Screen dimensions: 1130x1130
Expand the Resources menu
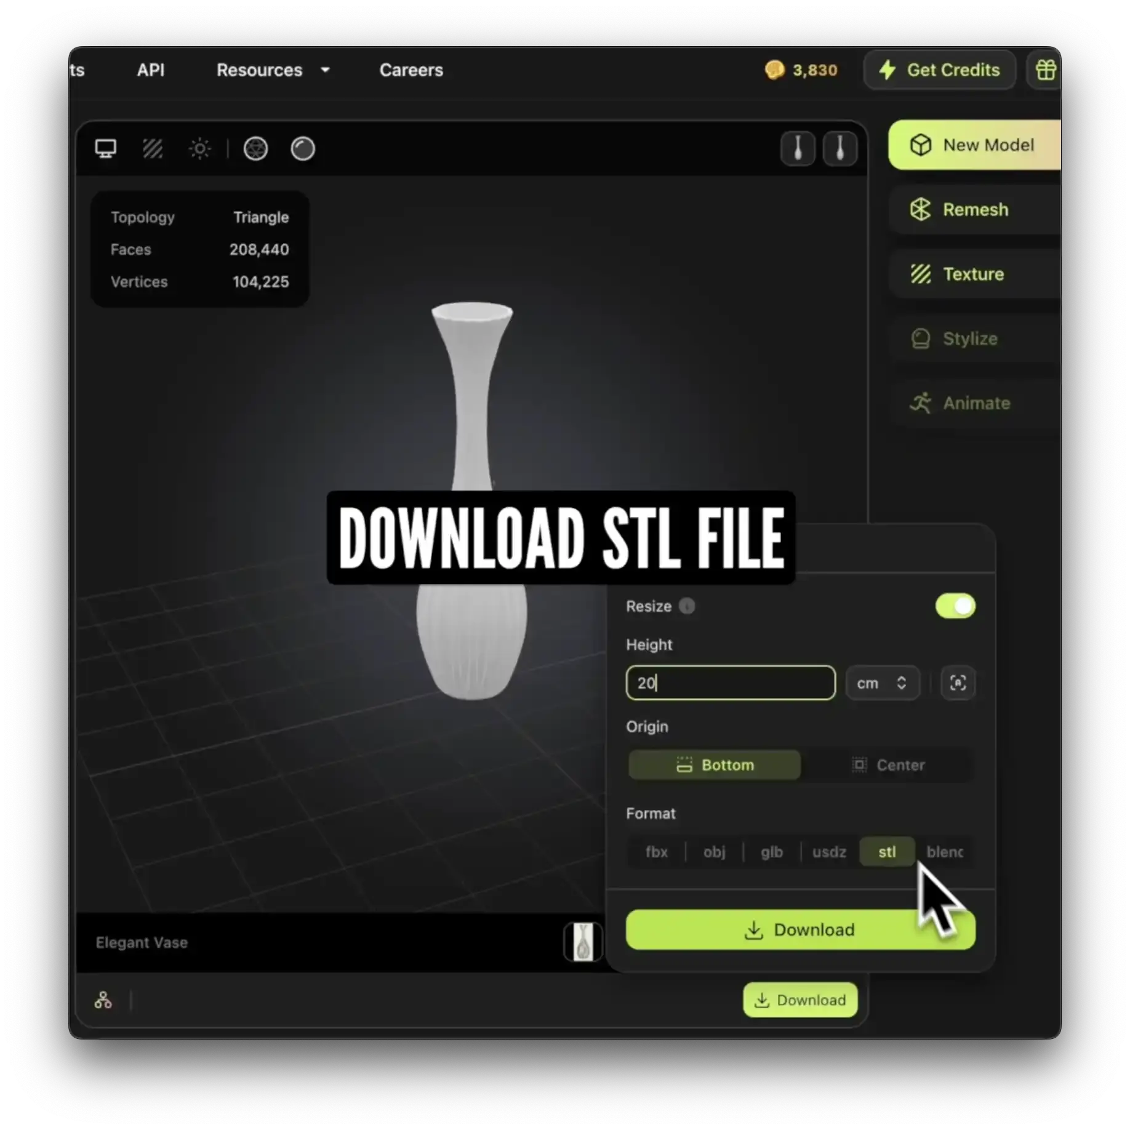point(273,70)
